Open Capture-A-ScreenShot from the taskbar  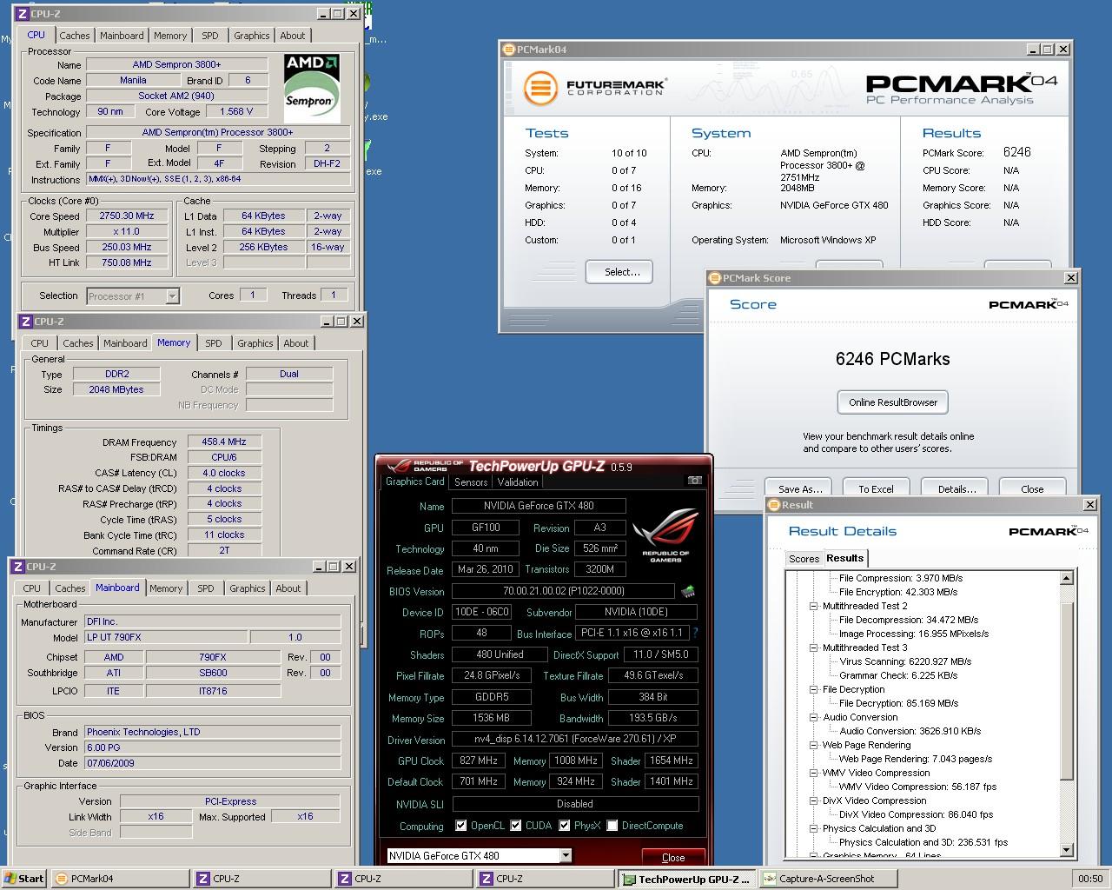pos(829,879)
